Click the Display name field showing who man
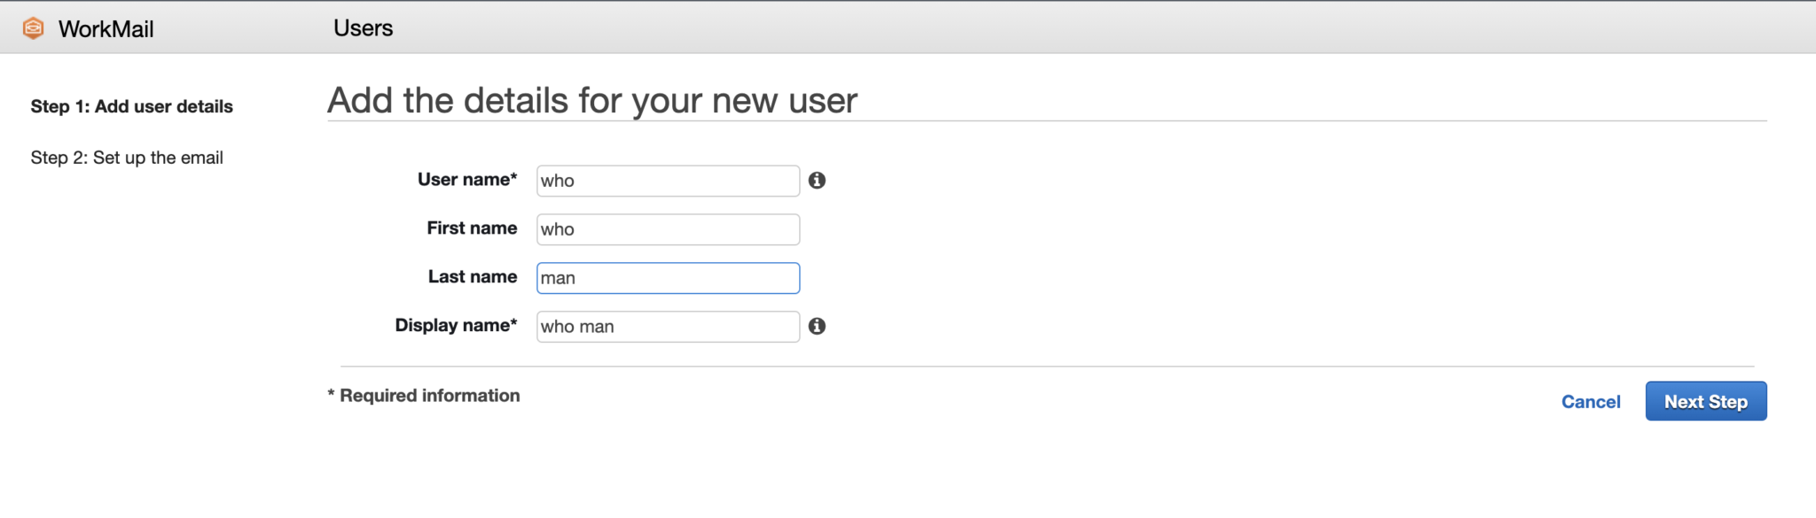The width and height of the screenshot is (1816, 518). tap(667, 326)
